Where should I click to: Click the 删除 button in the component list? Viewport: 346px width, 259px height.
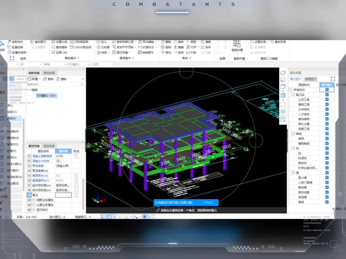pos(61,79)
